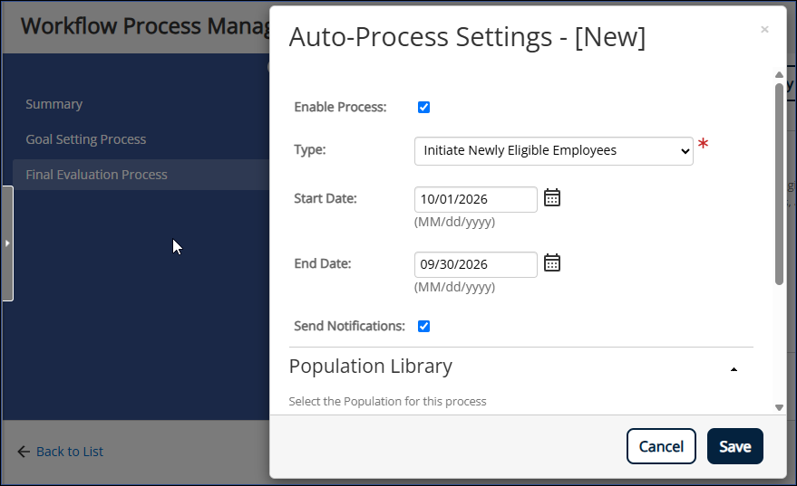Open Goal Setting Process

pyautogui.click(x=86, y=139)
